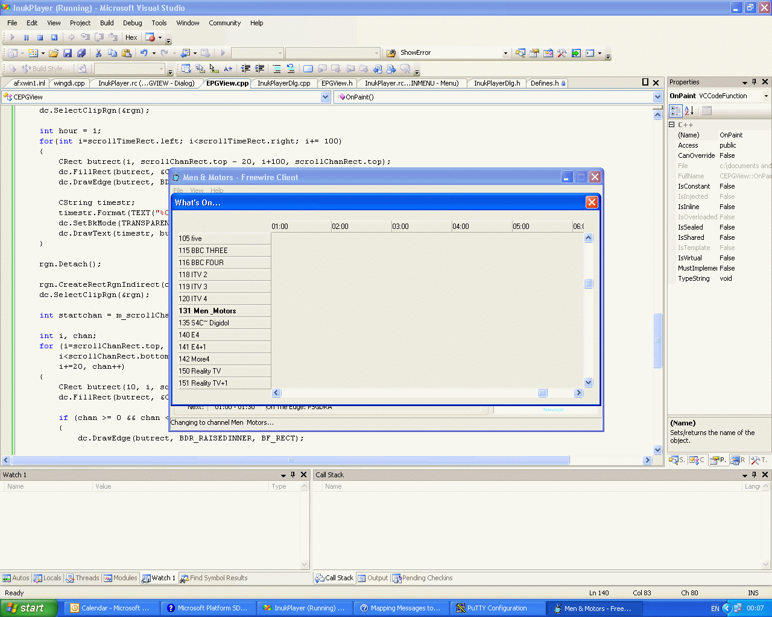Click the Break All pause debug icon
Image resolution: width=772 pixels, height=617 pixels.
(26, 37)
